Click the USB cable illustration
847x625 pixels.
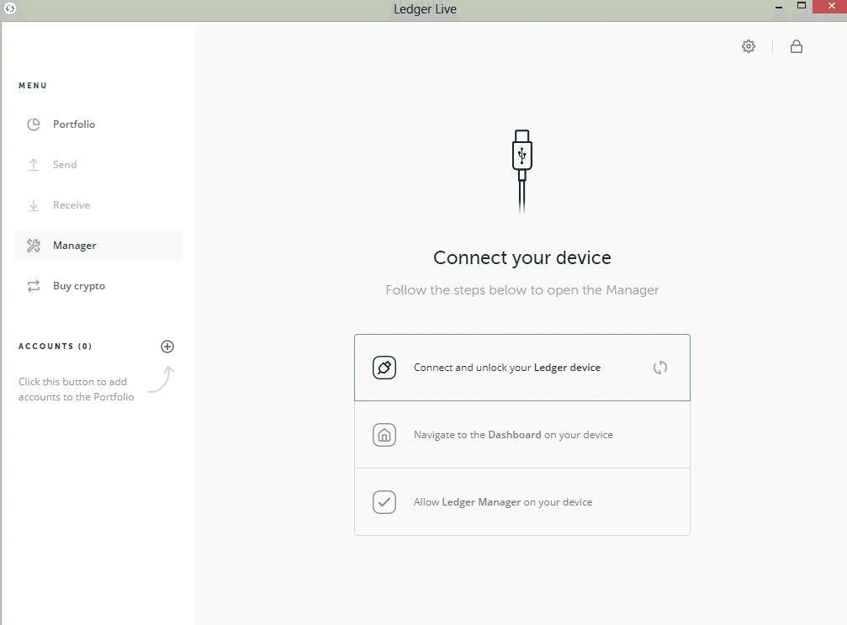[521, 172]
